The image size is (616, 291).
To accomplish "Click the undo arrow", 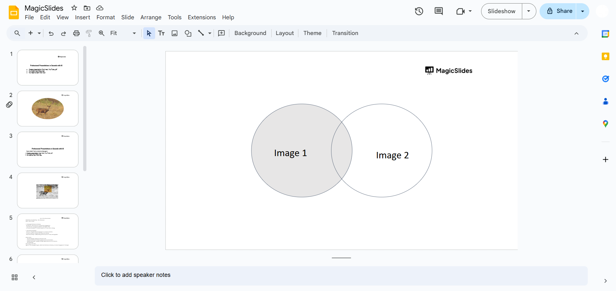I will coord(51,33).
